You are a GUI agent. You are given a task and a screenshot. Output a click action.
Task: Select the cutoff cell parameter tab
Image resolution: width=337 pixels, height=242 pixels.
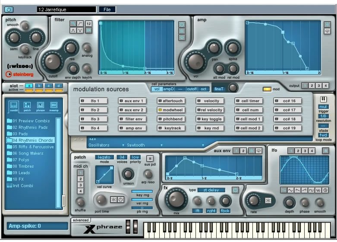[192, 89]
